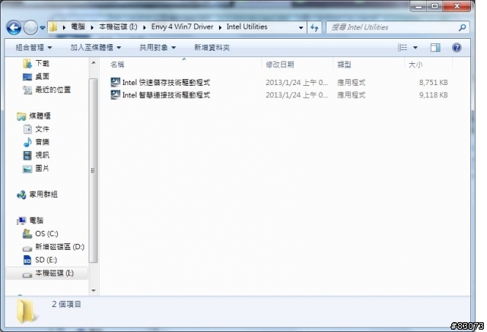The image size is (487, 332).
Task: Click the SD card icon for E: drive
Action: (27, 260)
